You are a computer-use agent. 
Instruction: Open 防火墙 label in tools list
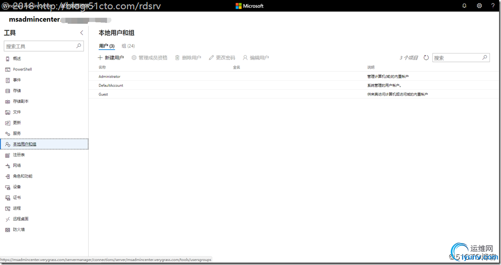point(19,230)
